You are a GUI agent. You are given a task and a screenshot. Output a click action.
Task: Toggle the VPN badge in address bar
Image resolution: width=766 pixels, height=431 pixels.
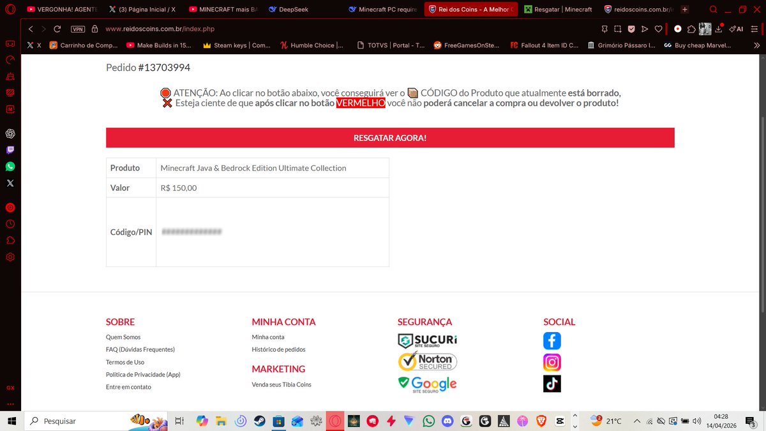point(78,29)
